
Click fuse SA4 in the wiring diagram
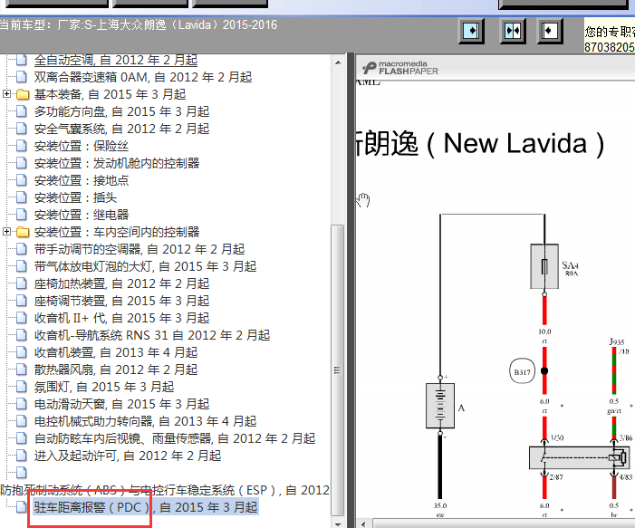pyautogui.click(x=544, y=266)
